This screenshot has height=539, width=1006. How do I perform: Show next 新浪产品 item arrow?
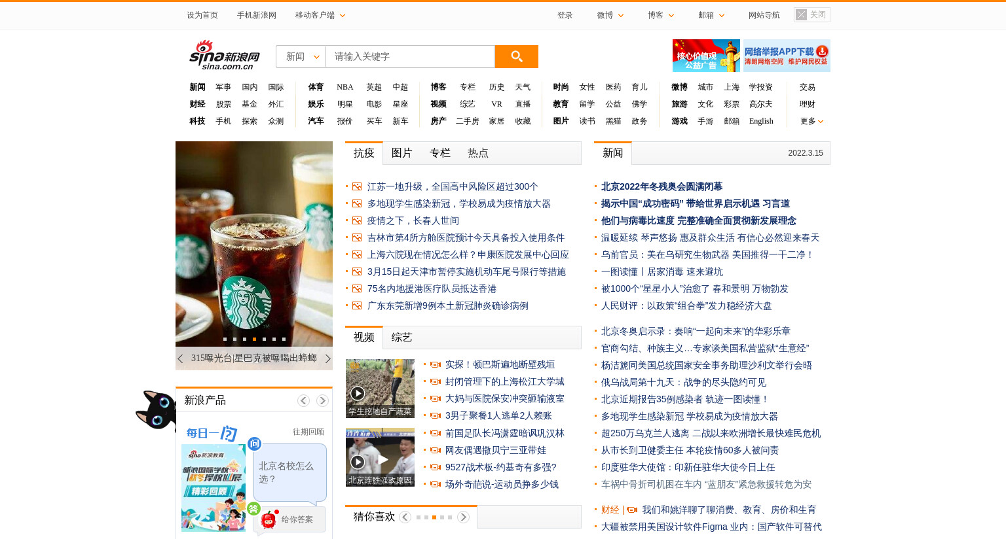(x=322, y=400)
